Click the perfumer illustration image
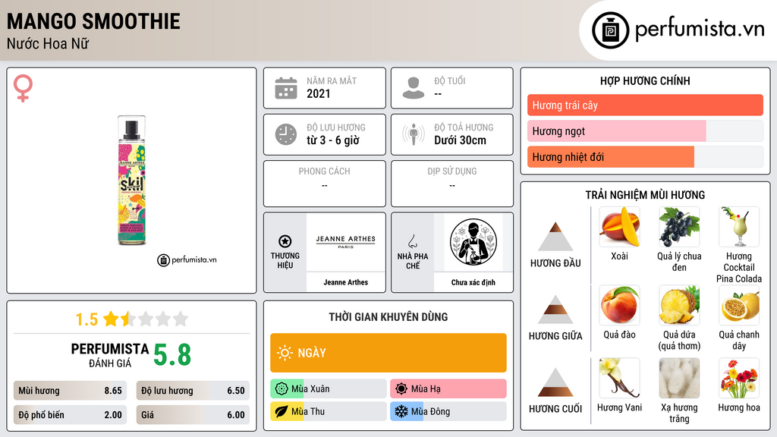The height and width of the screenshot is (437, 777). [473, 242]
